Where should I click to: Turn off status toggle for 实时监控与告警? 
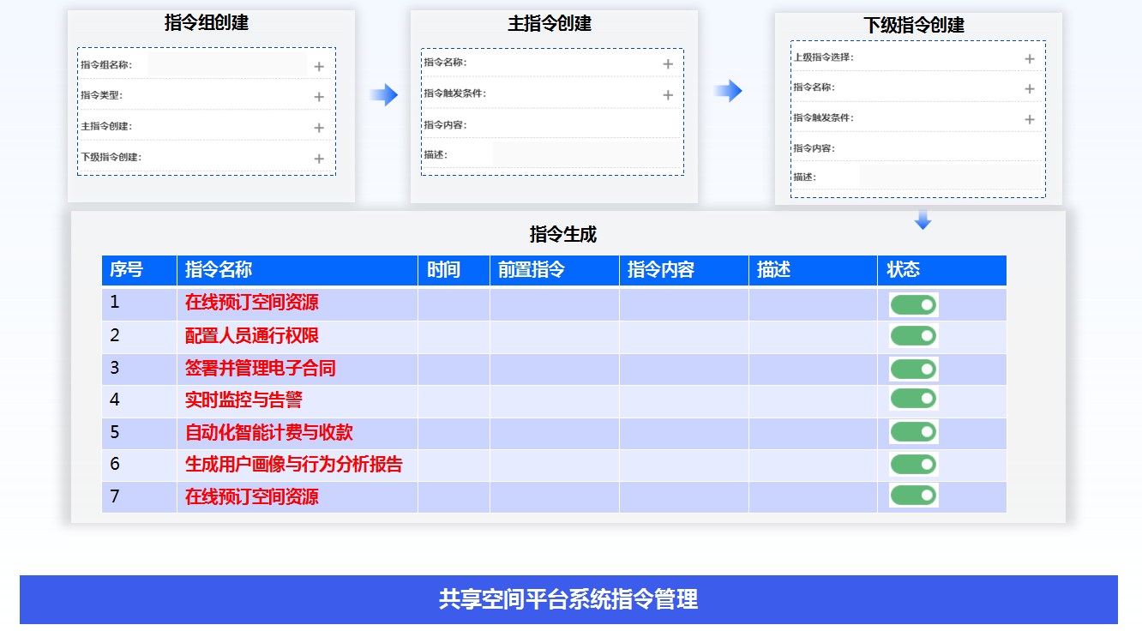coord(913,399)
